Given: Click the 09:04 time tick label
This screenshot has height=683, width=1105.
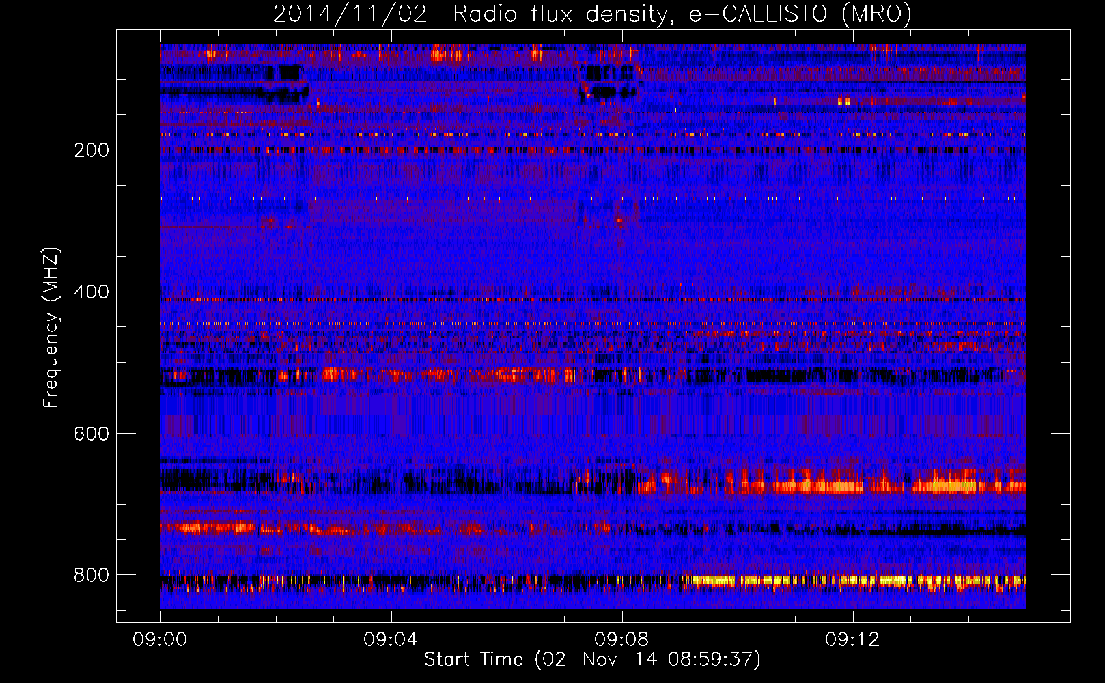Looking at the screenshot, I should 391,640.
